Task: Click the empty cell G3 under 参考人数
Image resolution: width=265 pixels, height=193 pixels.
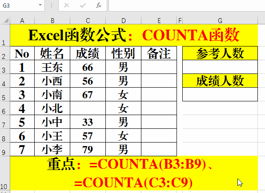Action: 220,67
